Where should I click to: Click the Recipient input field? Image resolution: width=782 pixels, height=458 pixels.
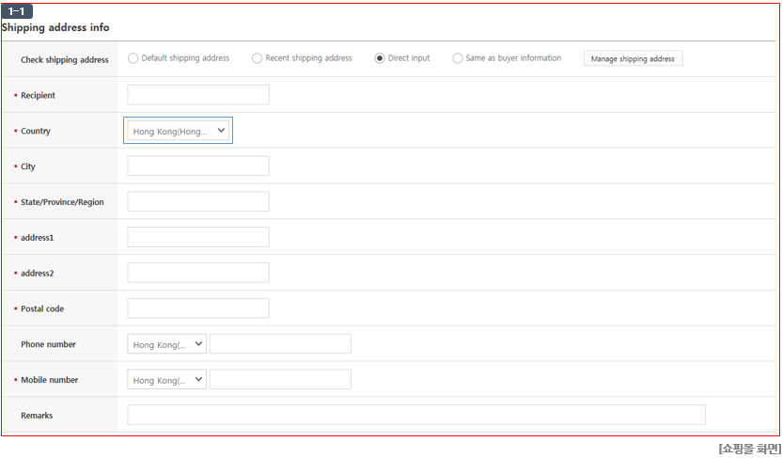point(198,95)
